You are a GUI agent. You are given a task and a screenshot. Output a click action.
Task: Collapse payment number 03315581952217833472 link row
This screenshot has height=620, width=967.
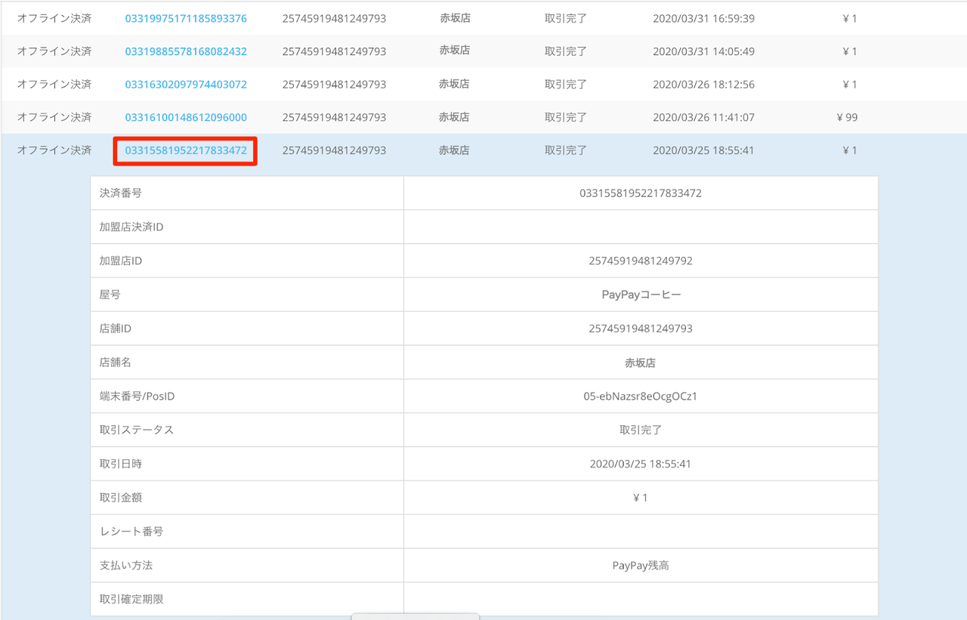tap(186, 150)
